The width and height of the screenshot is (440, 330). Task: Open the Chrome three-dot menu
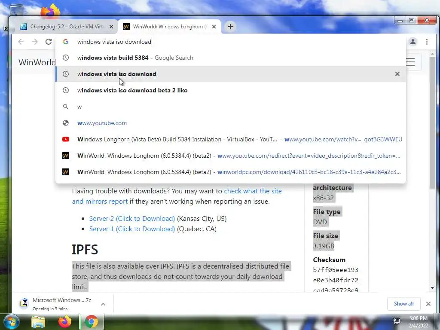(427, 42)
